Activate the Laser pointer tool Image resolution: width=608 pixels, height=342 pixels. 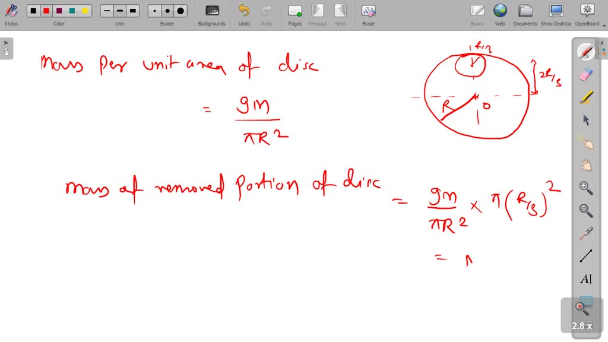coord(585,233)
